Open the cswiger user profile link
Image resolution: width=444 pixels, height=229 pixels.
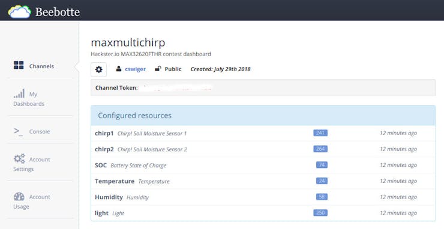pos(135,69)
